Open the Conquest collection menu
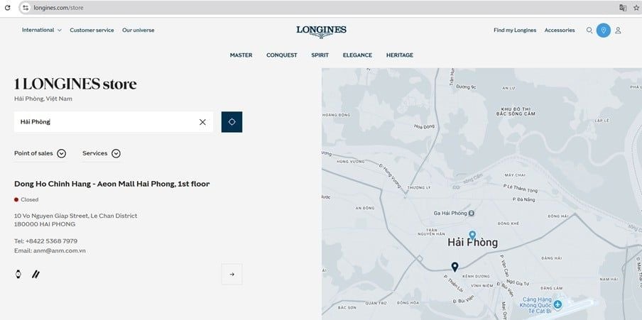 point(281,55)
